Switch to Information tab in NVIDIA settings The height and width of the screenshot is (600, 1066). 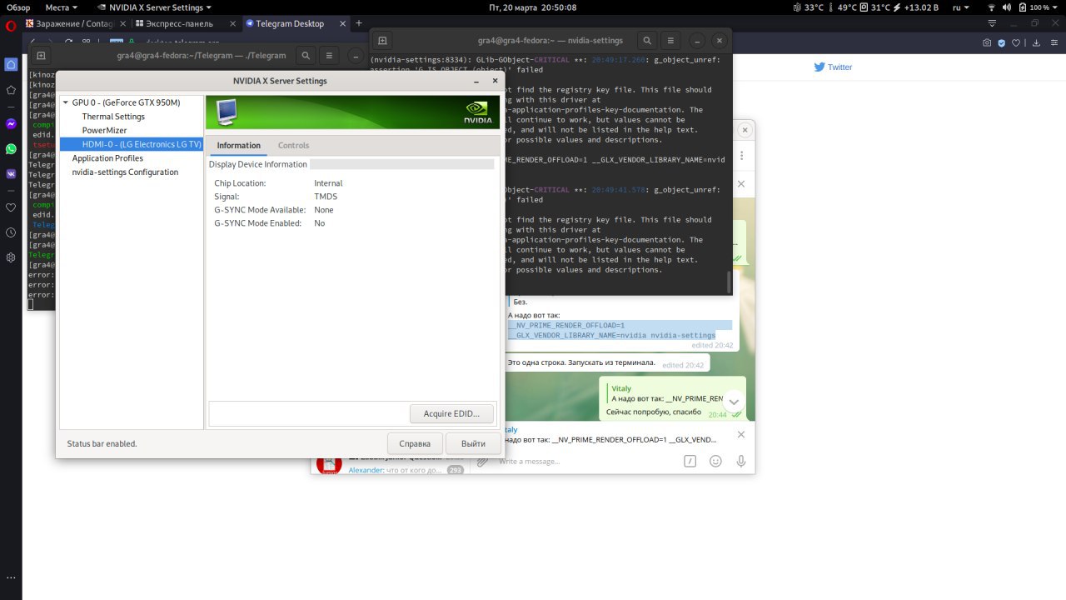(238, 145)
